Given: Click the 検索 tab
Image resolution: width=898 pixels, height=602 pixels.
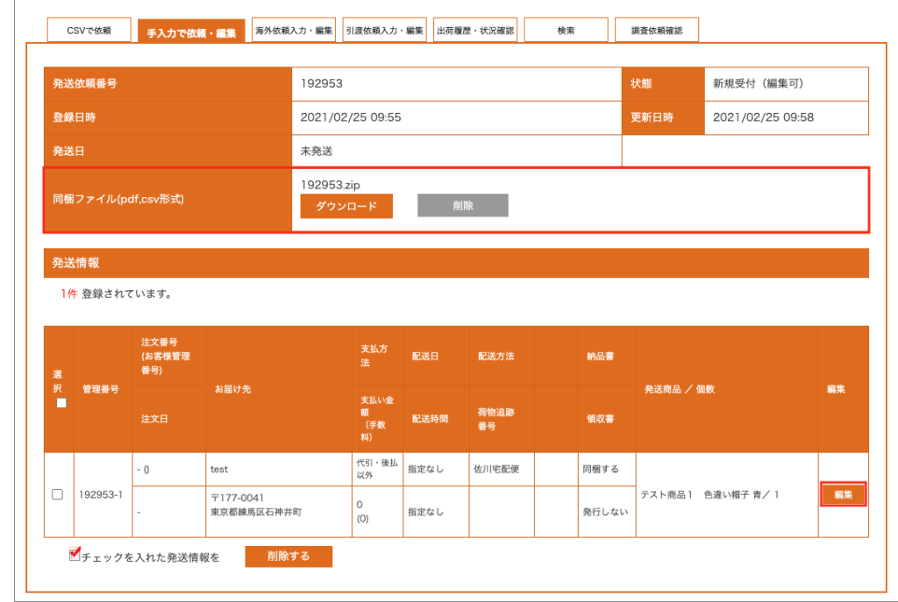Looking at the screenshot, I should 566,31.
